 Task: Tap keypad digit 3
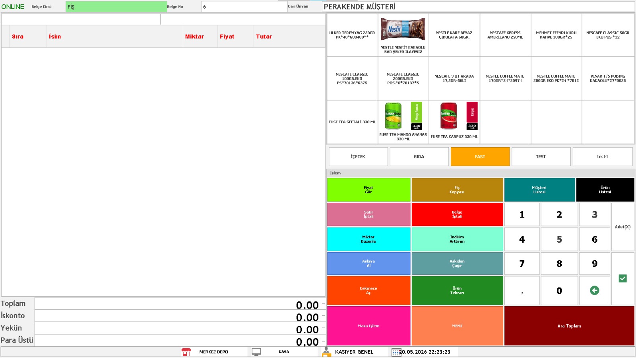tap(594, 214)
